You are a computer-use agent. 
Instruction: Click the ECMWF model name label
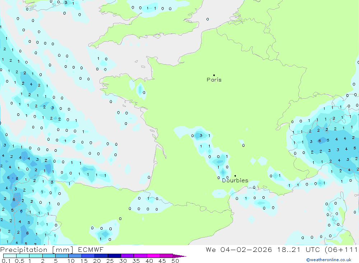pyautogui.click(x=91, y=249)
